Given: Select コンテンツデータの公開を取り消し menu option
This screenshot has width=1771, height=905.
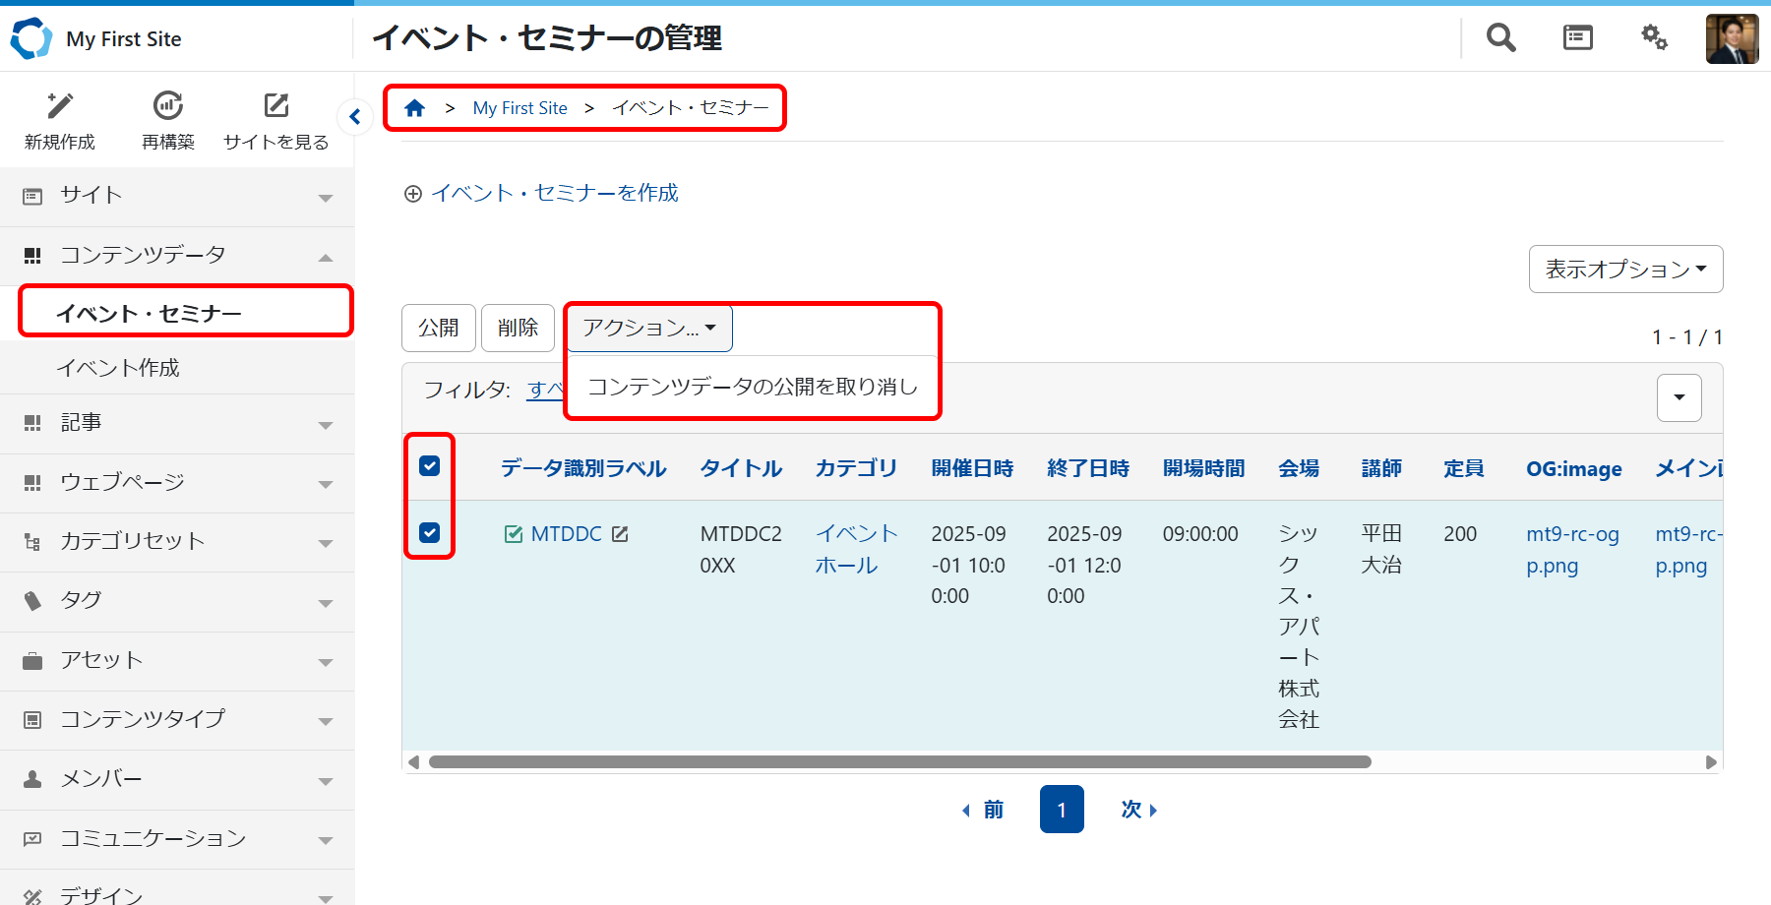Looking at the screenshot, I should pos(753,387).
